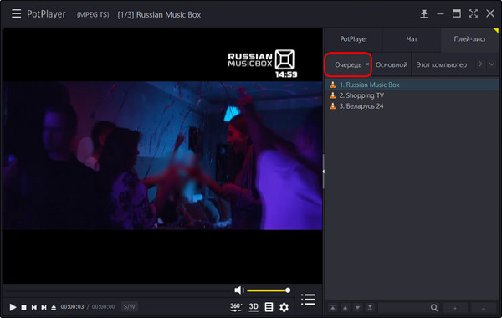Switch to the Основной playlist tab

tap(392, 64)
